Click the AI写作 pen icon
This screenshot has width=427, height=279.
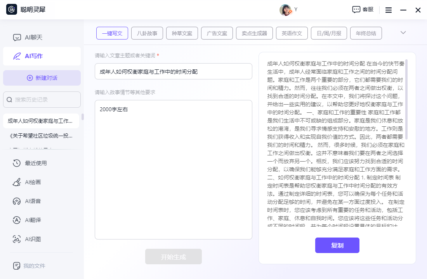tap(17, 56)
